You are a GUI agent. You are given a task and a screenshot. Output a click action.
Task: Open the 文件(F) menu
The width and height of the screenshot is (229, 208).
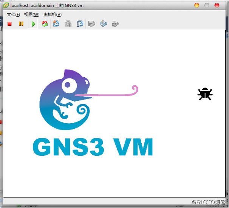[x=13, y=14]
